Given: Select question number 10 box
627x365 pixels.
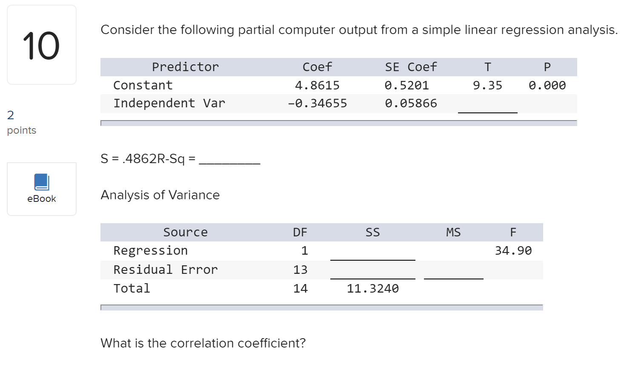Looking at the screenshot, I should tap(42, 45).
